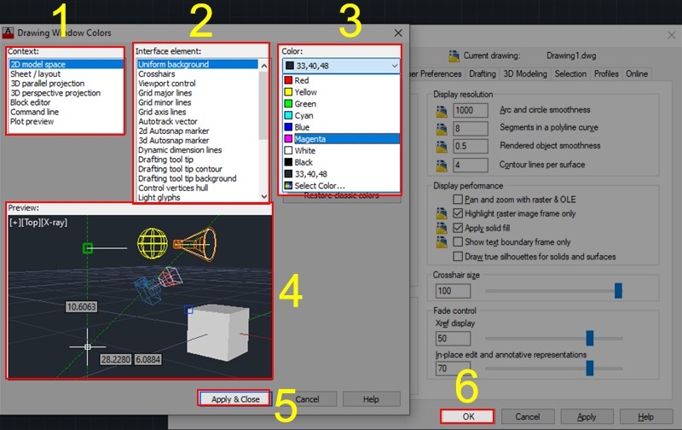This screenshot has height=430, width=682.
Task: Click drawing icon next to Contour lines per surface
Action: [x=442, y=166]
